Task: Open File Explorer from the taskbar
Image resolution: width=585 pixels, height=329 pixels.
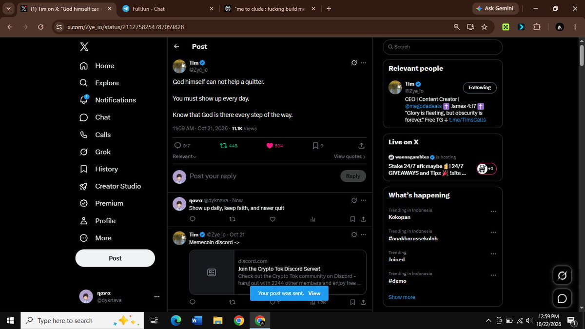Action: tap(218, 321)
